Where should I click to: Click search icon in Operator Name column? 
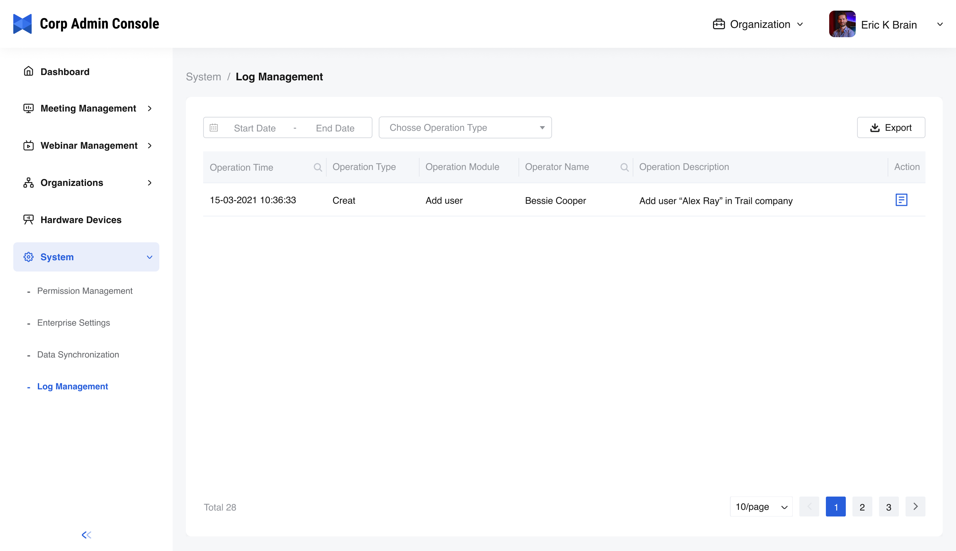tap(624, 167)
